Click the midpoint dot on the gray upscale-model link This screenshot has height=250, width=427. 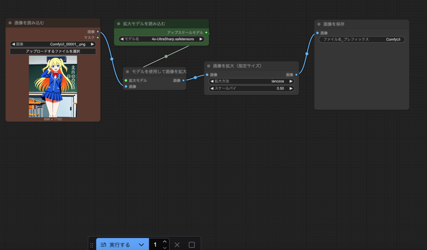166,57
